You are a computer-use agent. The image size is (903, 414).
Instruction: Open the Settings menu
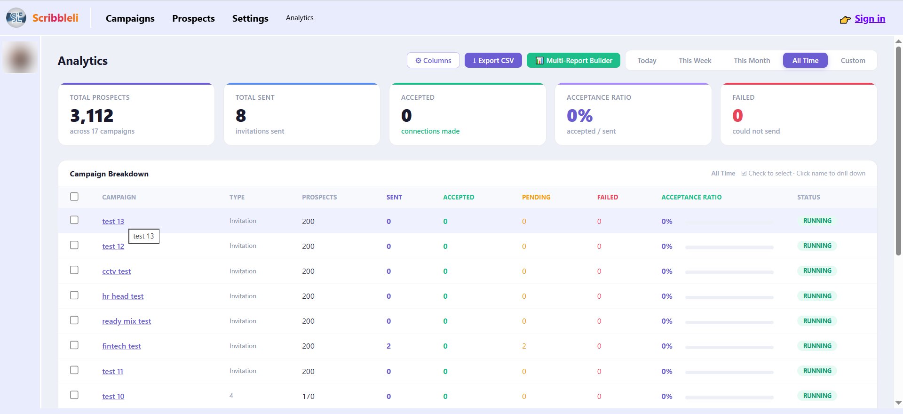250,18
